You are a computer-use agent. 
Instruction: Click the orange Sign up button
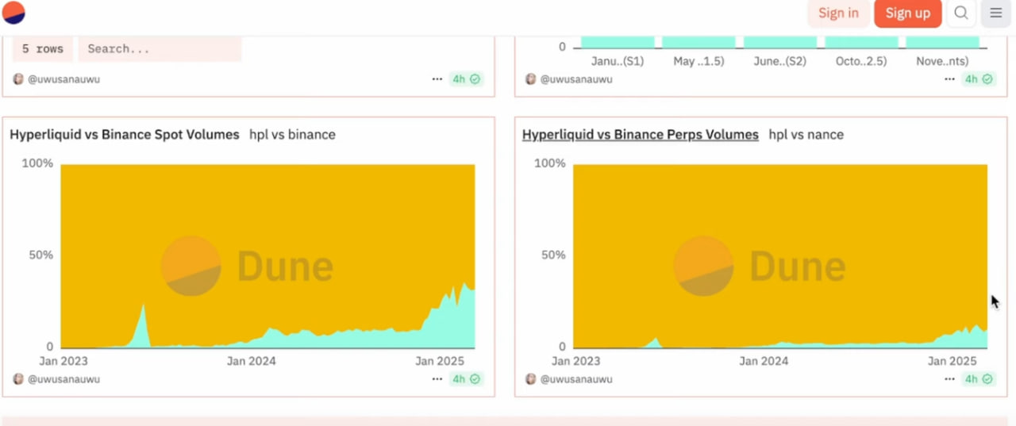907,13
